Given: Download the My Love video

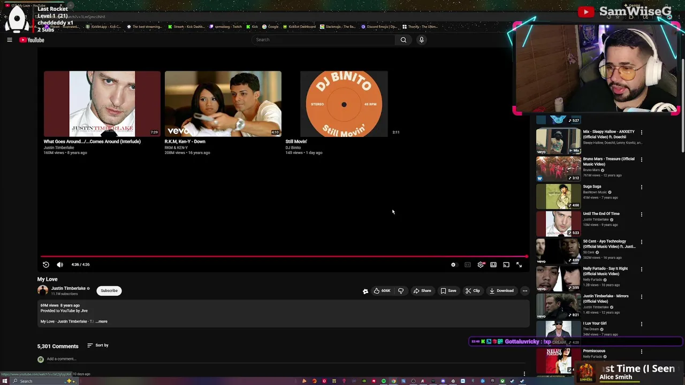Looking at the screenshot, I should [501, 291].
